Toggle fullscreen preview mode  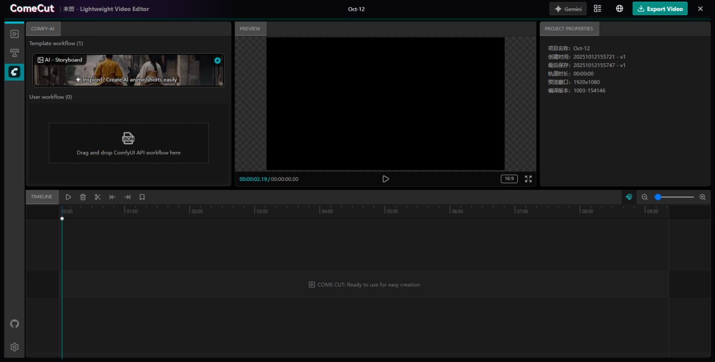click(528, 179)
